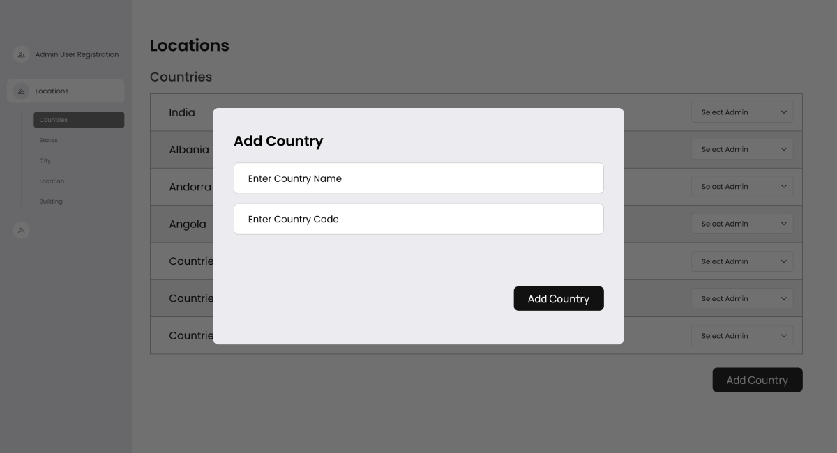Click the Enter Country Code field
837x453 pixels.
pos(418,219)
